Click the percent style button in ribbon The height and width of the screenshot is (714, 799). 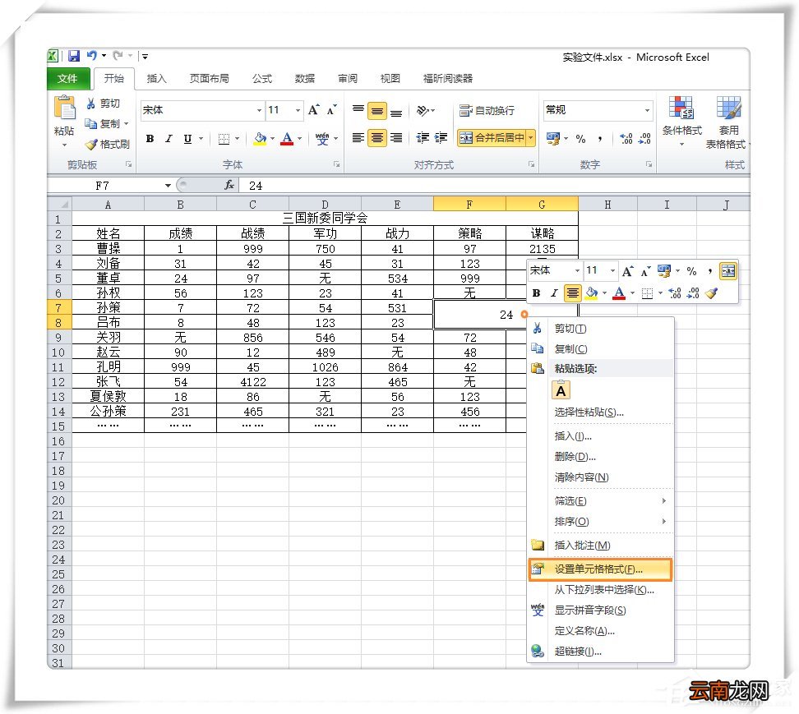pyautogui.click(x=580, y=139)
